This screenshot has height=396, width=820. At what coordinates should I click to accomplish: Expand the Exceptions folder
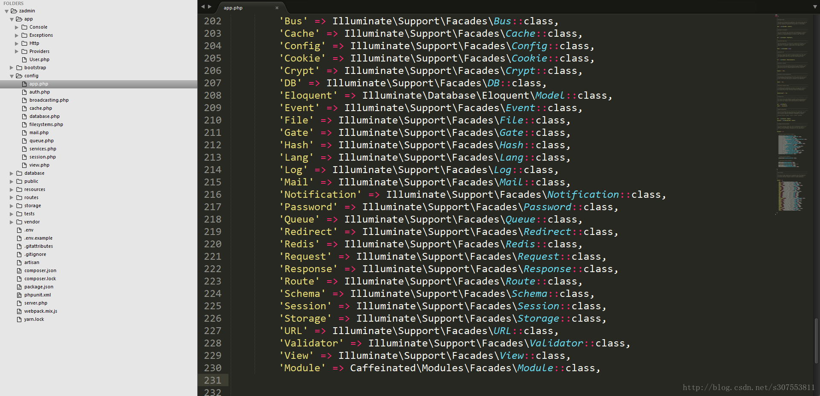(17, 35)
